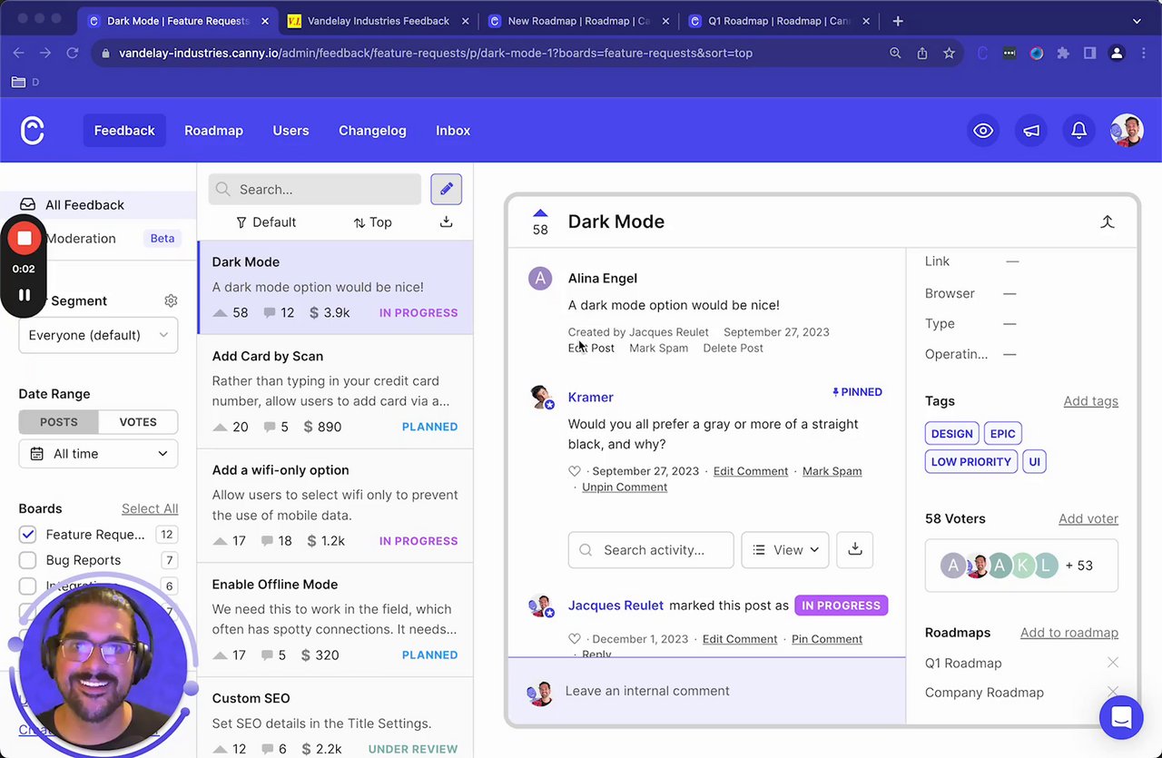
Task: Open the Enable Offline Mode post
Action: [335, 620]
